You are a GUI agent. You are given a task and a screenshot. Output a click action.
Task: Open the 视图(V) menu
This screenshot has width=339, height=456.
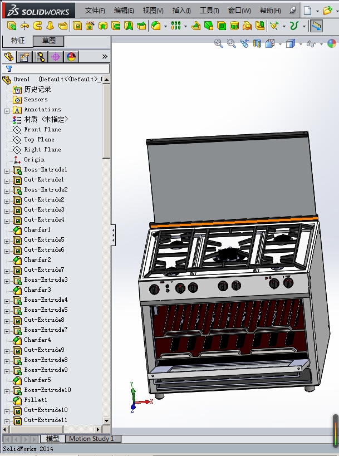click(x=153, y=11)
